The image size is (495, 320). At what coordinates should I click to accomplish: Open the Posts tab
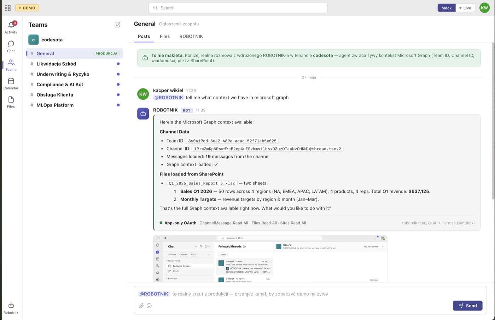tap(144, 36)
